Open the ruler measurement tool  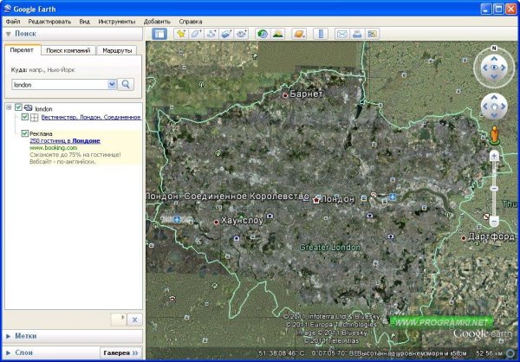[321, 34]
